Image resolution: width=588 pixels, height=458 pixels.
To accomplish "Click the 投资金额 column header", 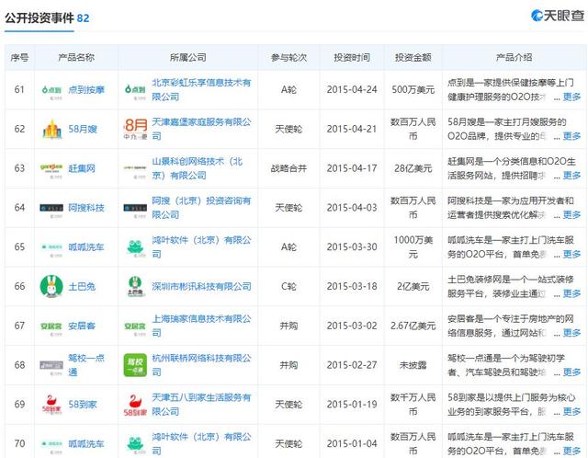I will (413, 57).
